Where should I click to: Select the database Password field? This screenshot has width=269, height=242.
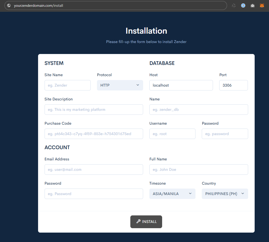(x=225, y=134)
